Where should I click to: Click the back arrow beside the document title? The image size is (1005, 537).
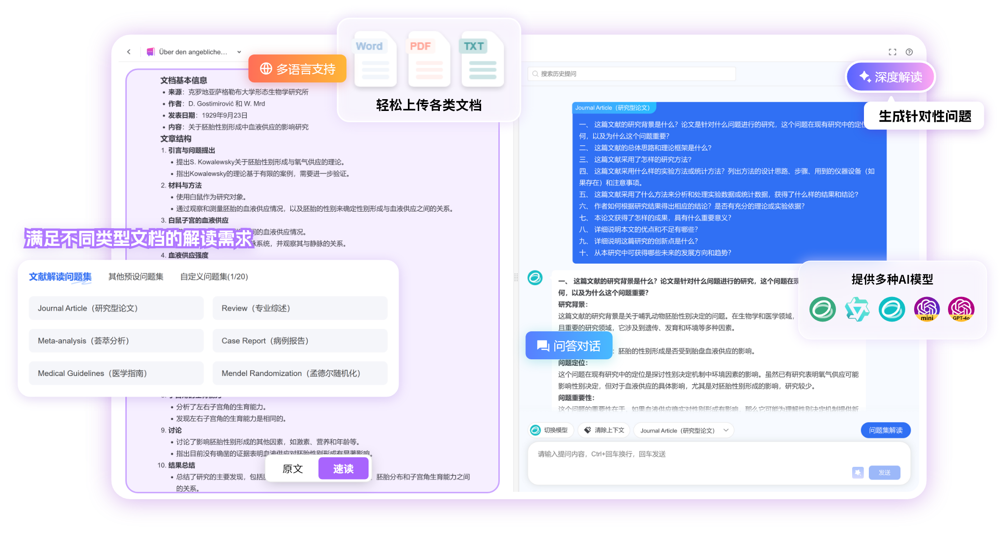pos(128,52)
